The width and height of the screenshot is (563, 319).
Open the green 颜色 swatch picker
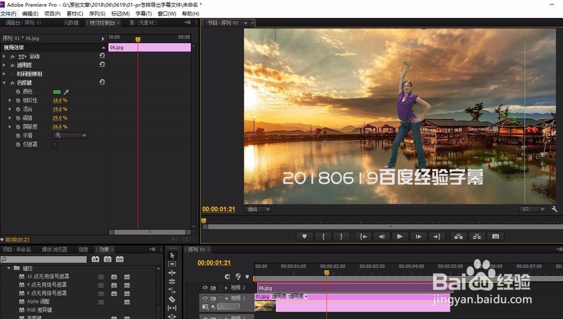(x=57, y=92)
